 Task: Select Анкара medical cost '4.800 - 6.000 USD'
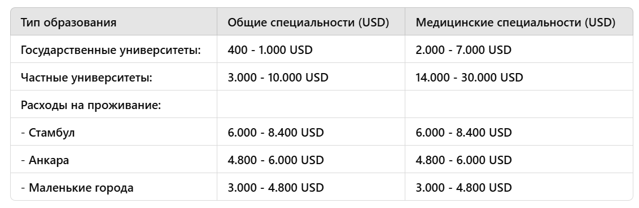tap(463, 160)
